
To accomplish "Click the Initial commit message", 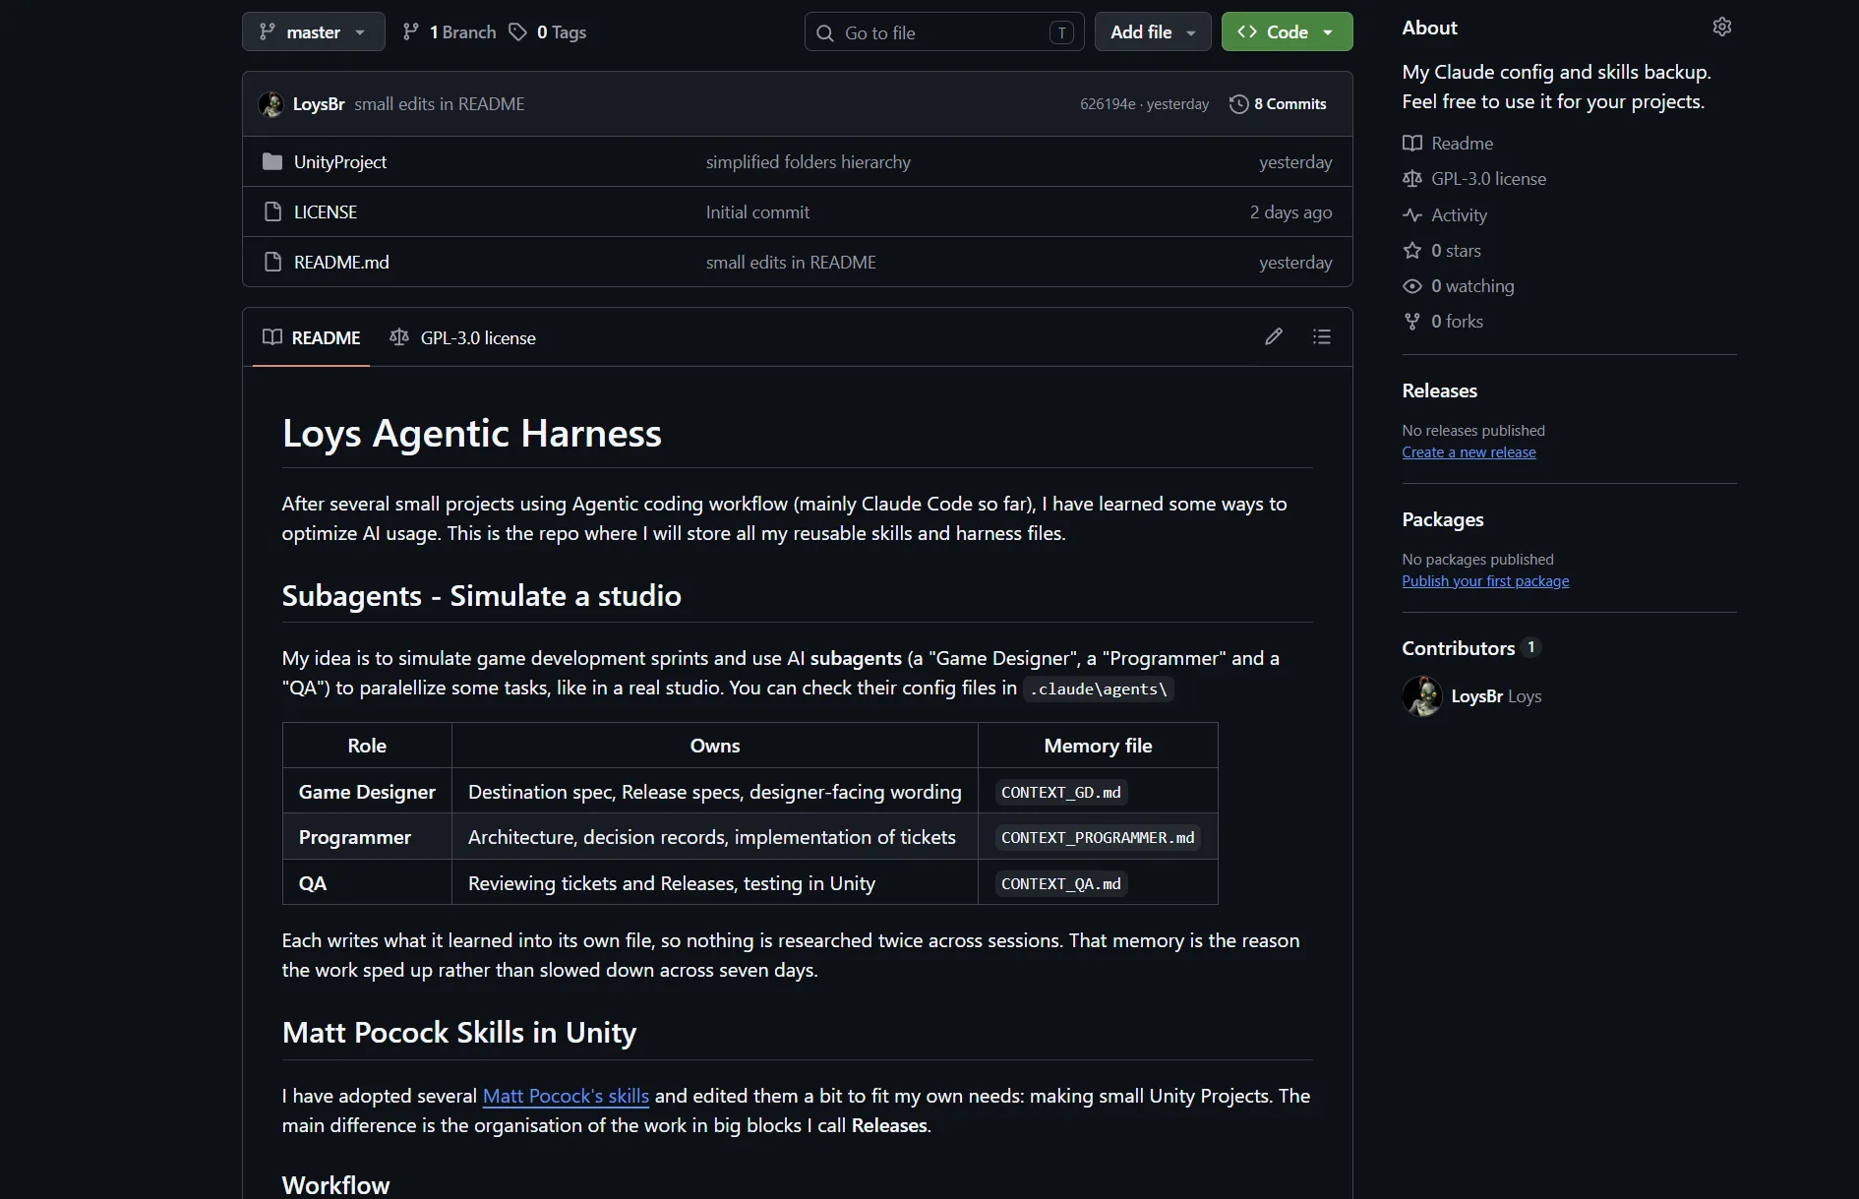I will click(x=757, y=212).
